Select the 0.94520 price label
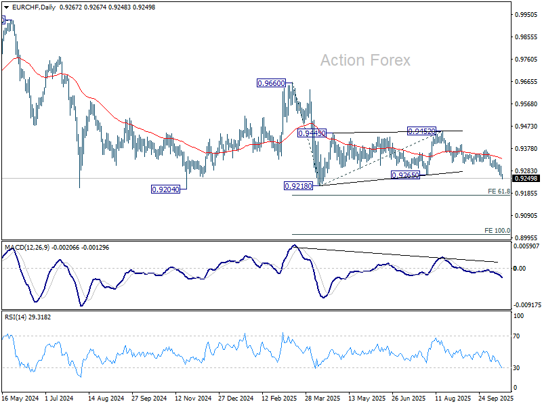 point(421,131)
